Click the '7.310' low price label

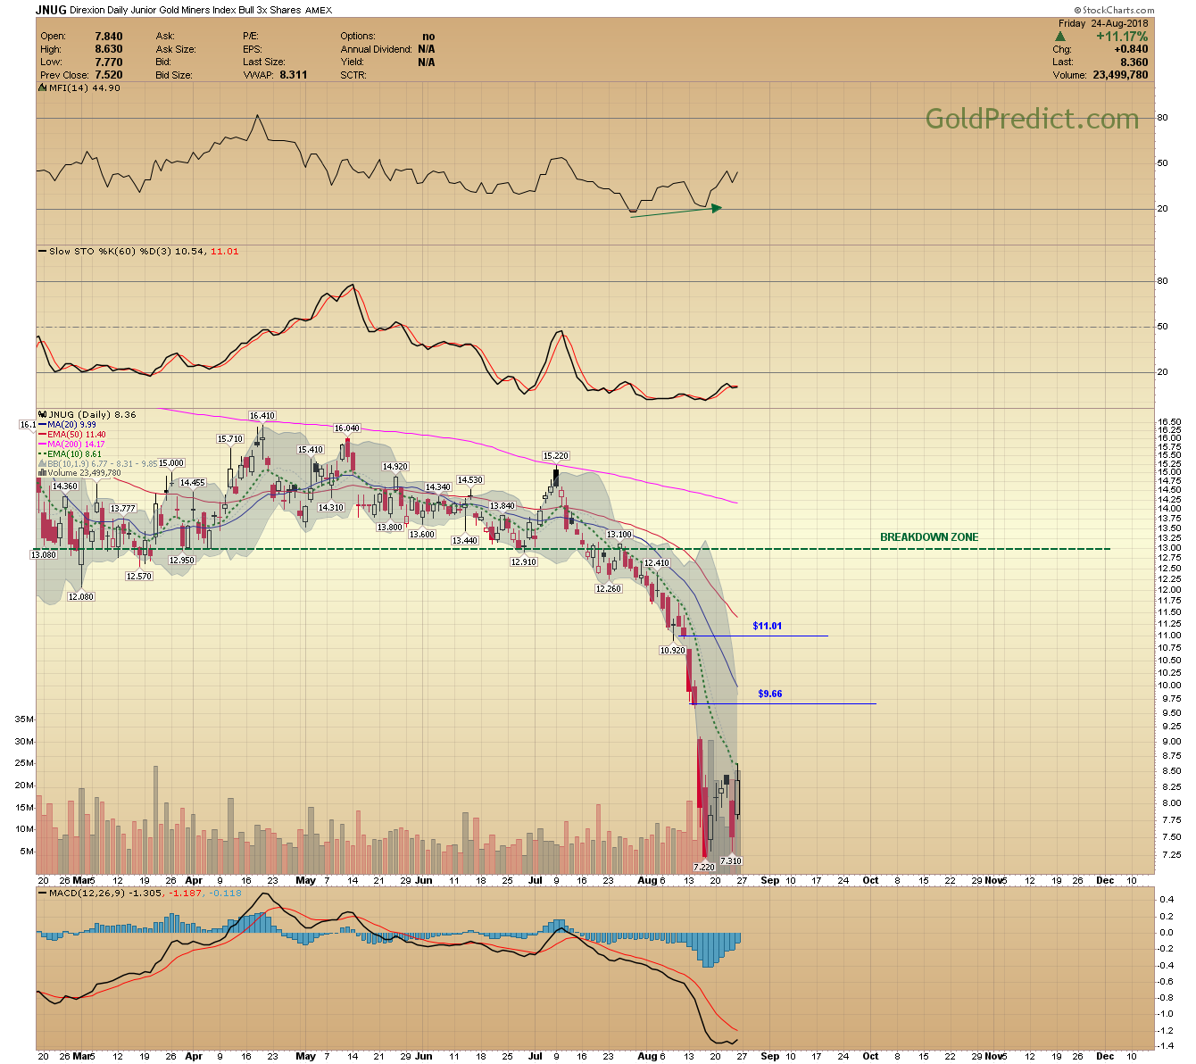pyautogui.click(x=731, y=860)
